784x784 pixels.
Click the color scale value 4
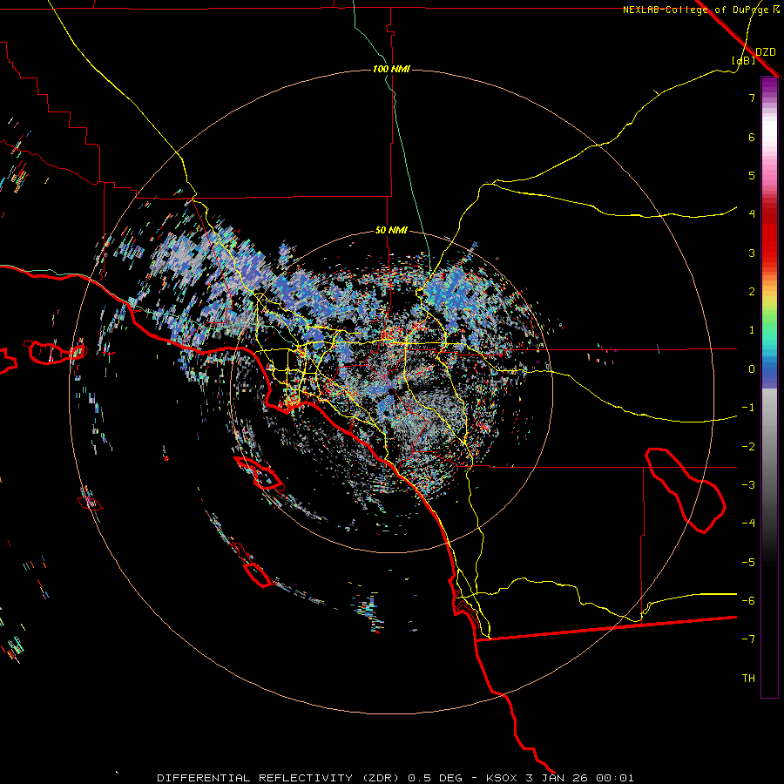pyautogui.click(x=752, y=214)
